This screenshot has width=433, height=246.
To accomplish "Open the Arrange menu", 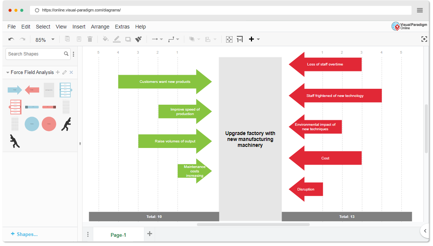I will point(100,27).
